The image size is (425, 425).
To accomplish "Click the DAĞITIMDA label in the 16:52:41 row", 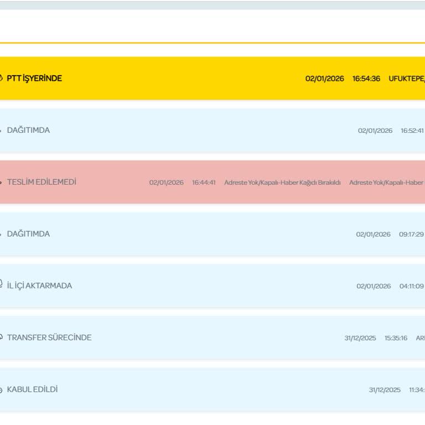I will pos(28,130).
